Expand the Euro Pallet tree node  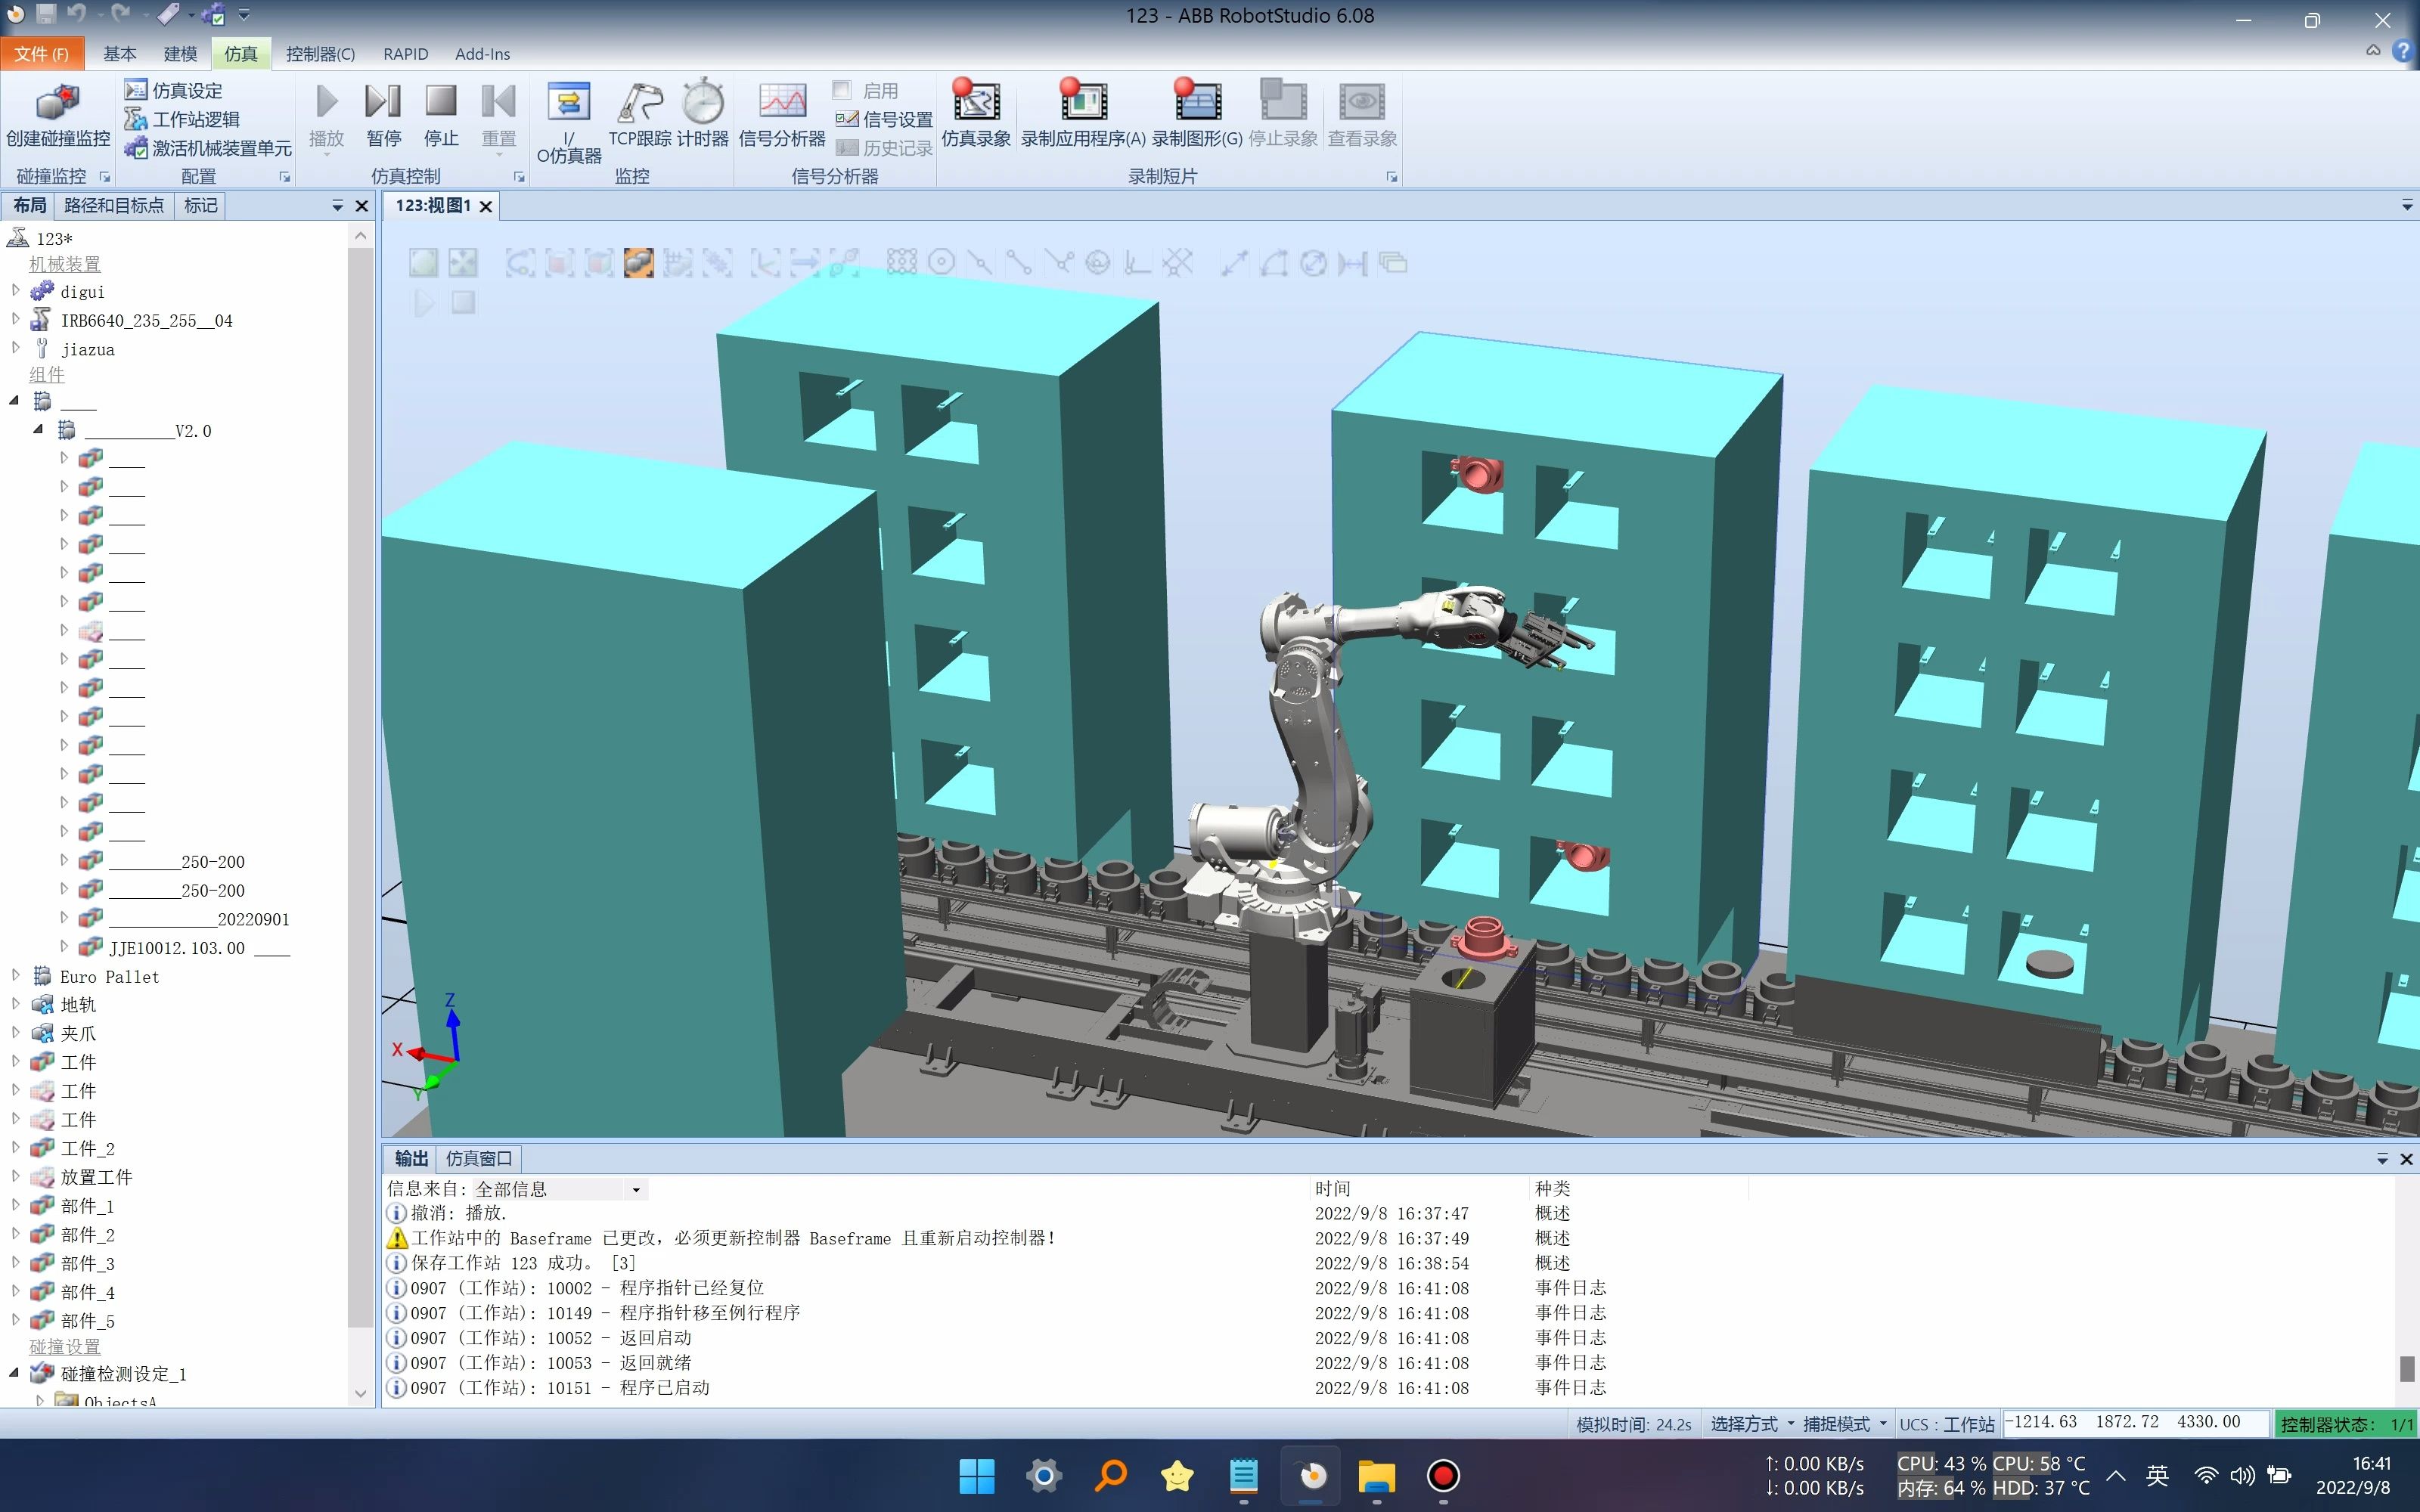pyautogui.click(x=15, y=976)
